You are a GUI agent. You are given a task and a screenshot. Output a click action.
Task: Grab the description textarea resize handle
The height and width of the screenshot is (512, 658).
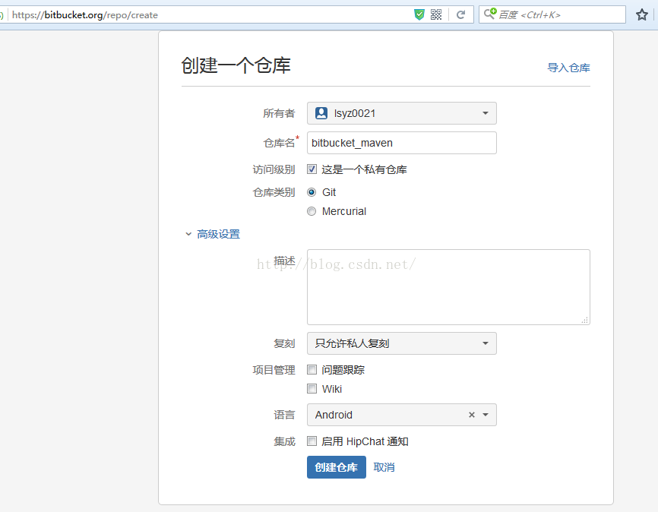(585, 320)
